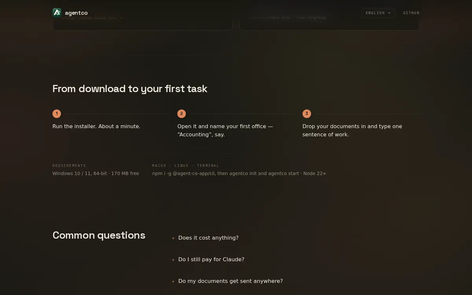Click the step 1 number badge

click(57, 114)
